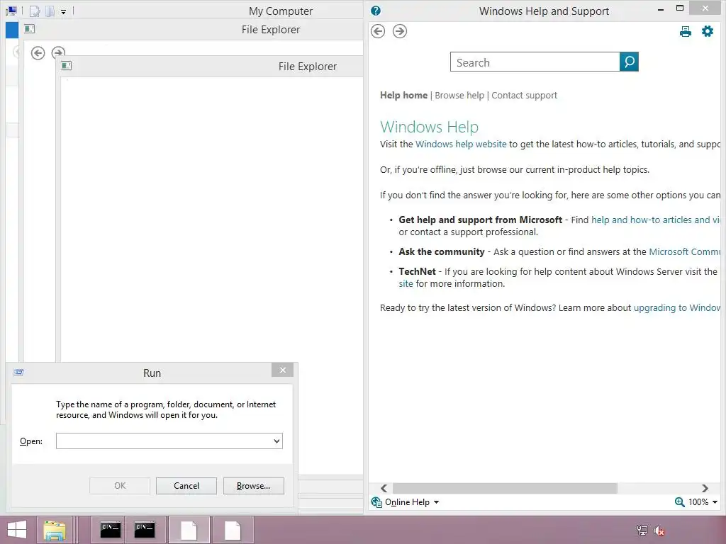Click the Properties icon in My Computer's quick access toolbar
The image size is (726, 544).
tap(35, 11)
